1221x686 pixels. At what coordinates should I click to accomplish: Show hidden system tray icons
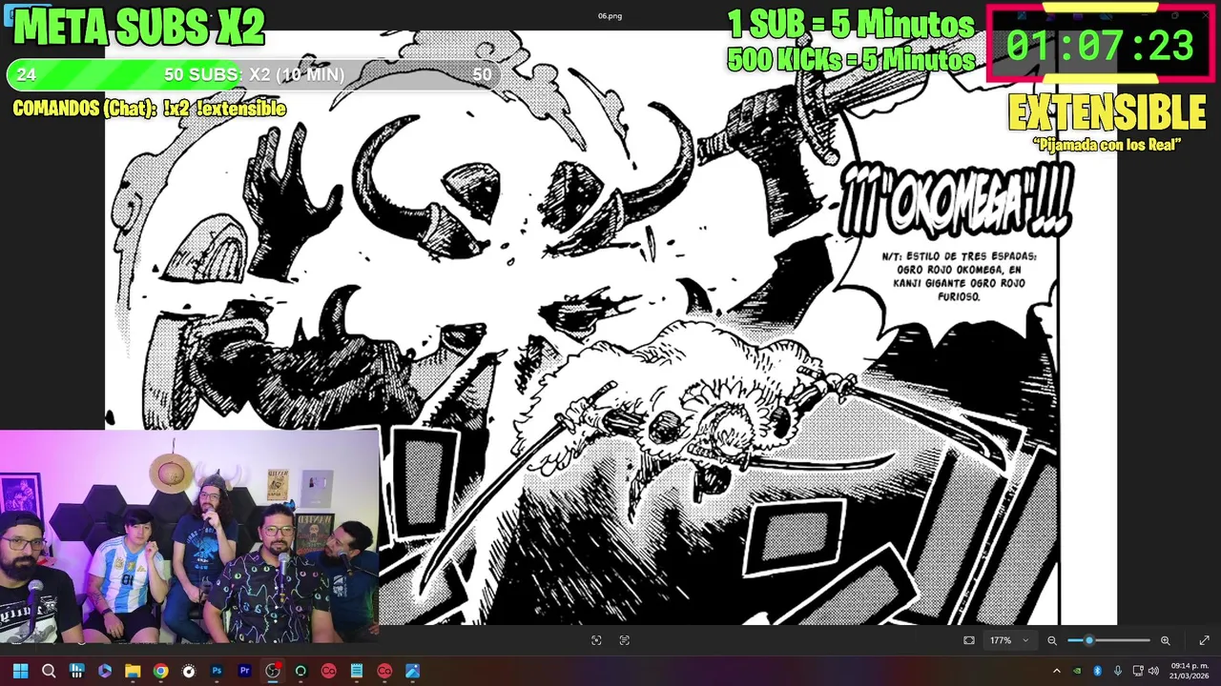pyautogui.click(x=1056, y=671)
